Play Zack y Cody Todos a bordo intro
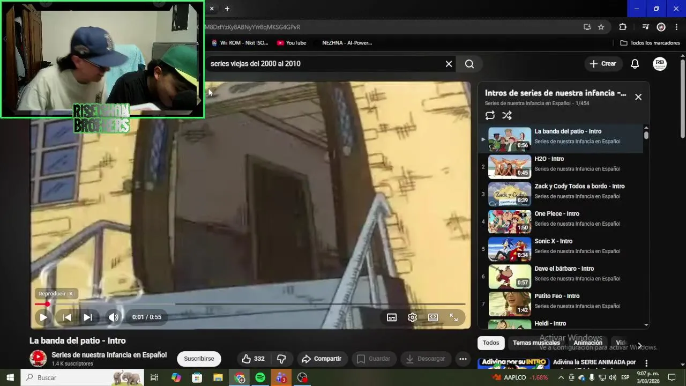 point(561,193)
